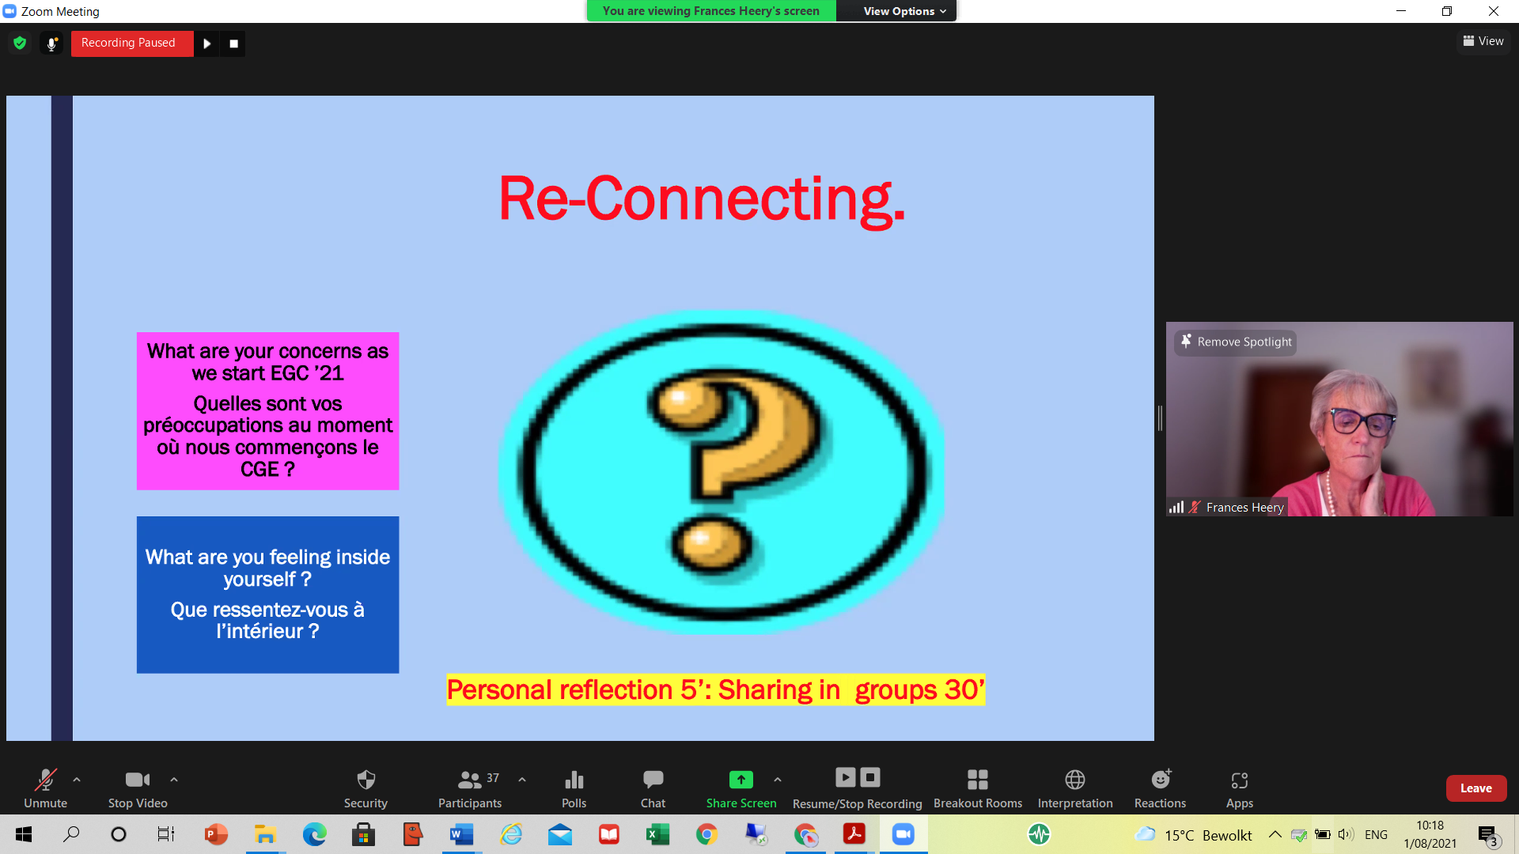Viewport: 1519px width, 854px height.
Task: Open the View layout menu
Action: point(1483,41)
